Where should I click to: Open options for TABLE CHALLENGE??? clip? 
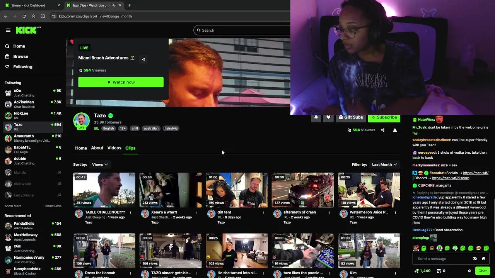(131, 212)
